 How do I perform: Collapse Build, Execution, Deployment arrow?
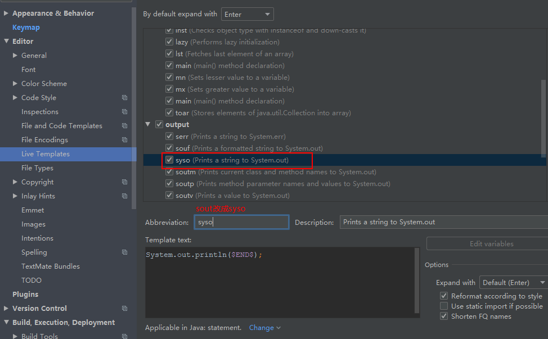tap(6, 322)
